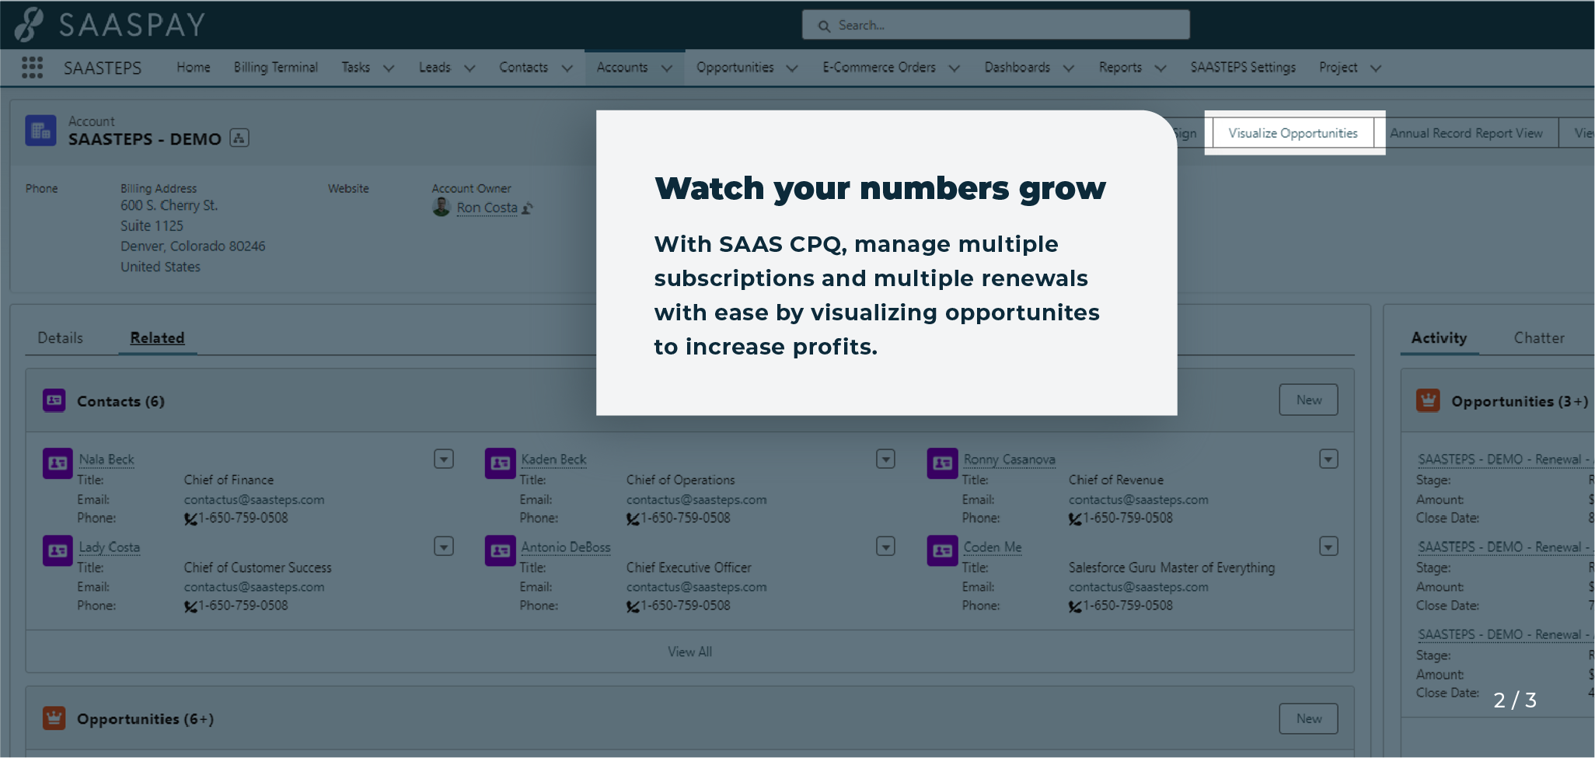Viewport: 1595px width, 758px height.
Task: Open the Tasks tab dropdown chevron
Action: pos(389,68)
